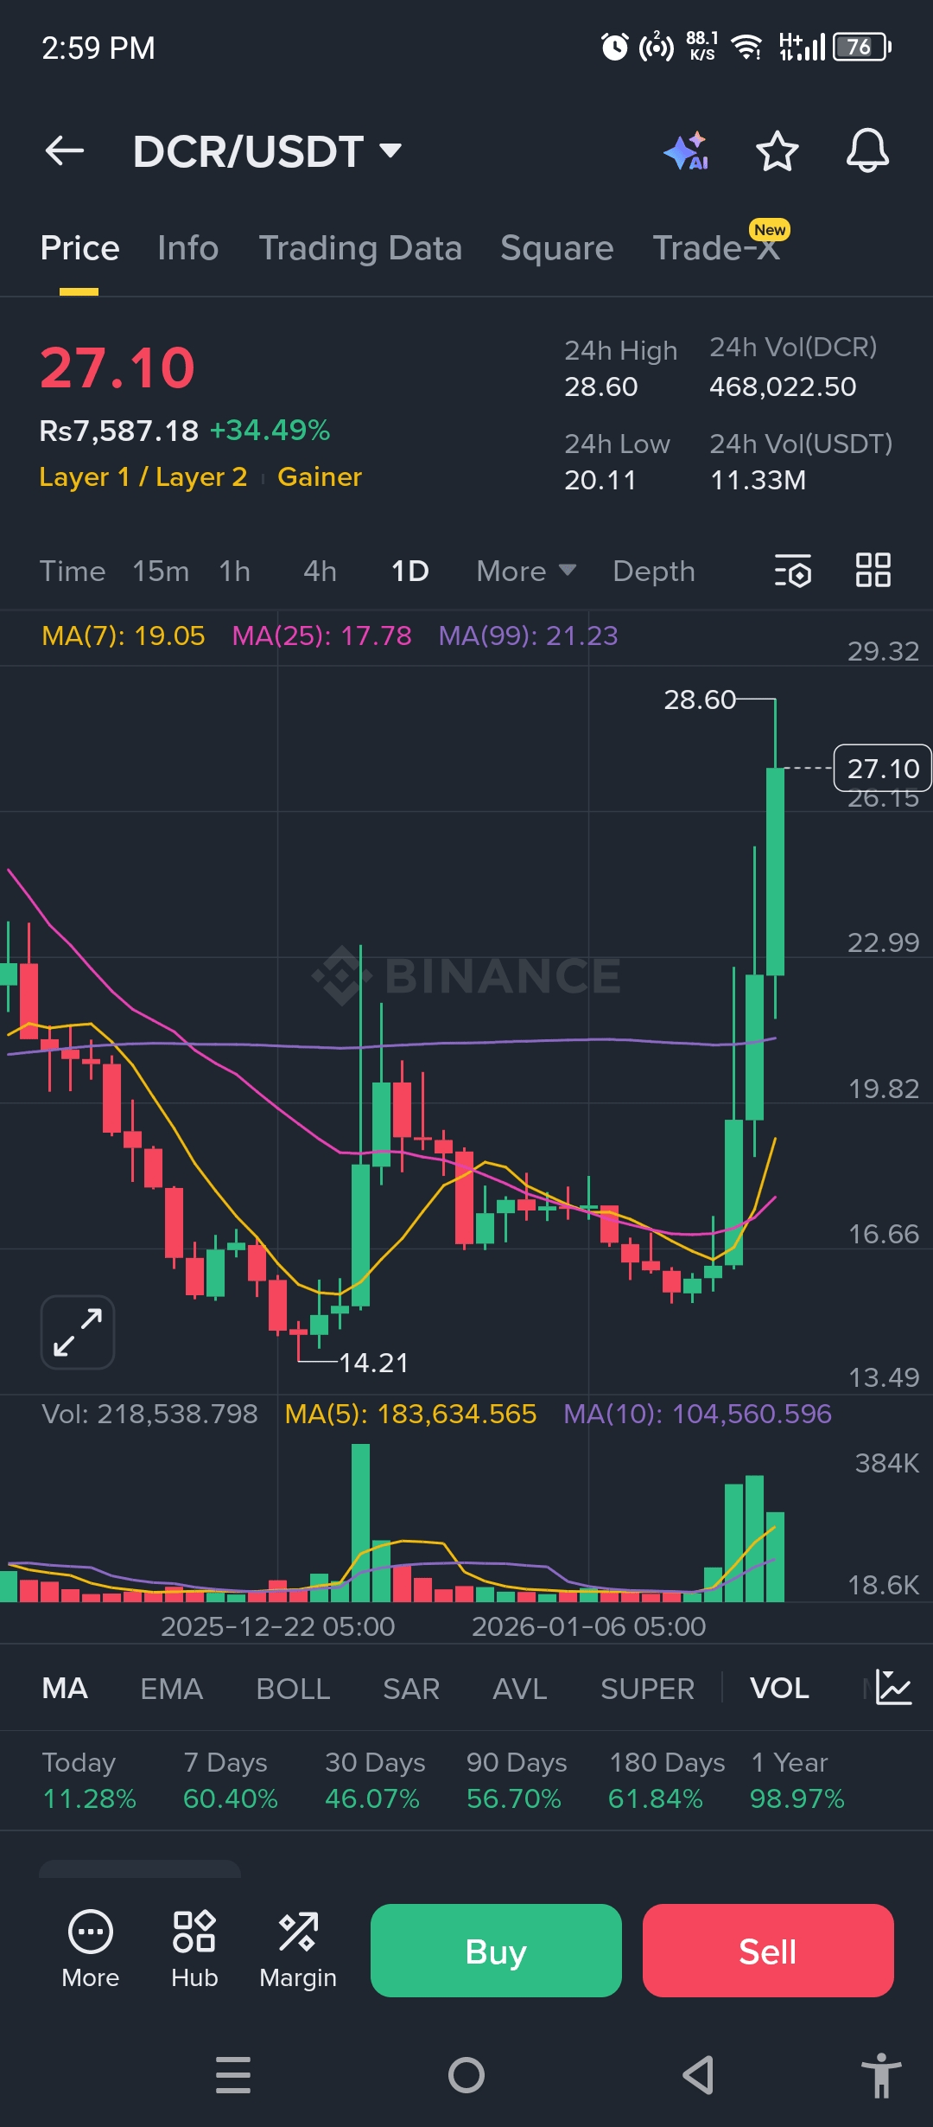Tap the Today 11.28% performance stat

(89, 1780)
